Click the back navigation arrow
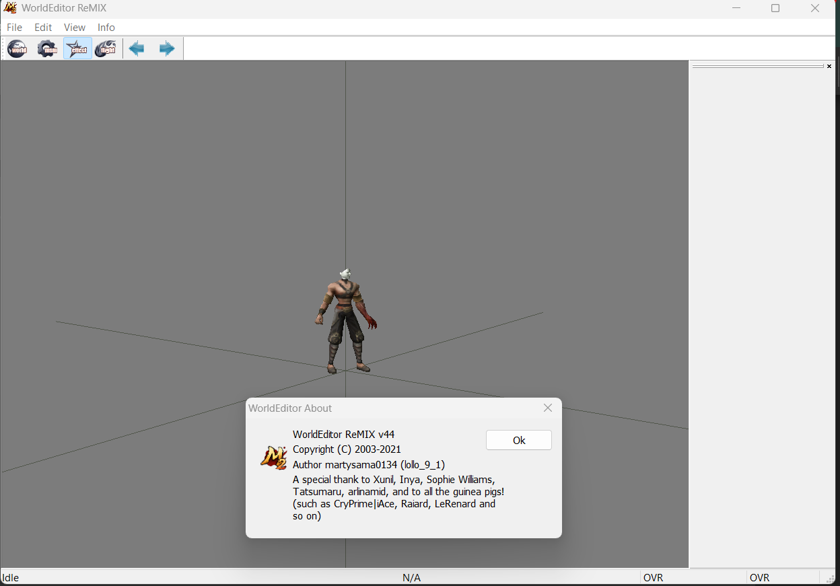 click(x=136, y=48)
